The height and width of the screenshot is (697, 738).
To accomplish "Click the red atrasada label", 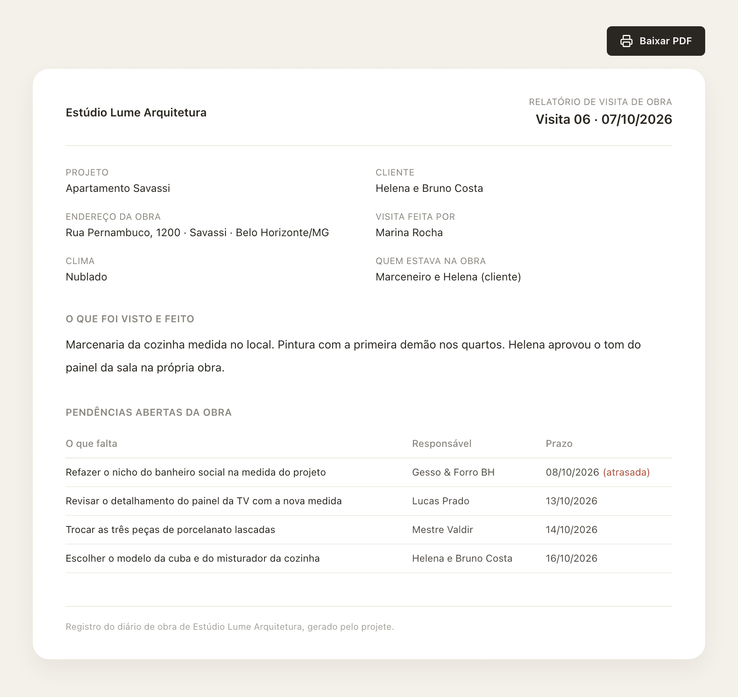I will pos(626,472).
